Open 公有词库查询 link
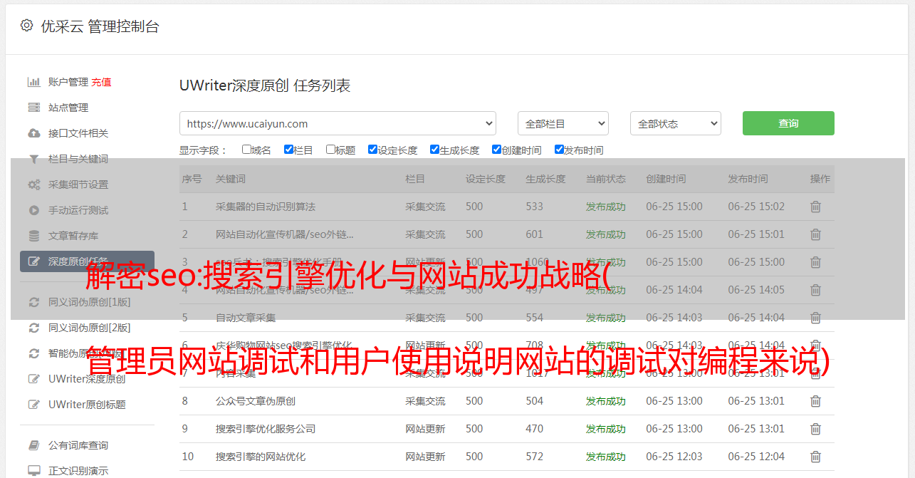Screen dimensions: 915x478 coord(78,445)
